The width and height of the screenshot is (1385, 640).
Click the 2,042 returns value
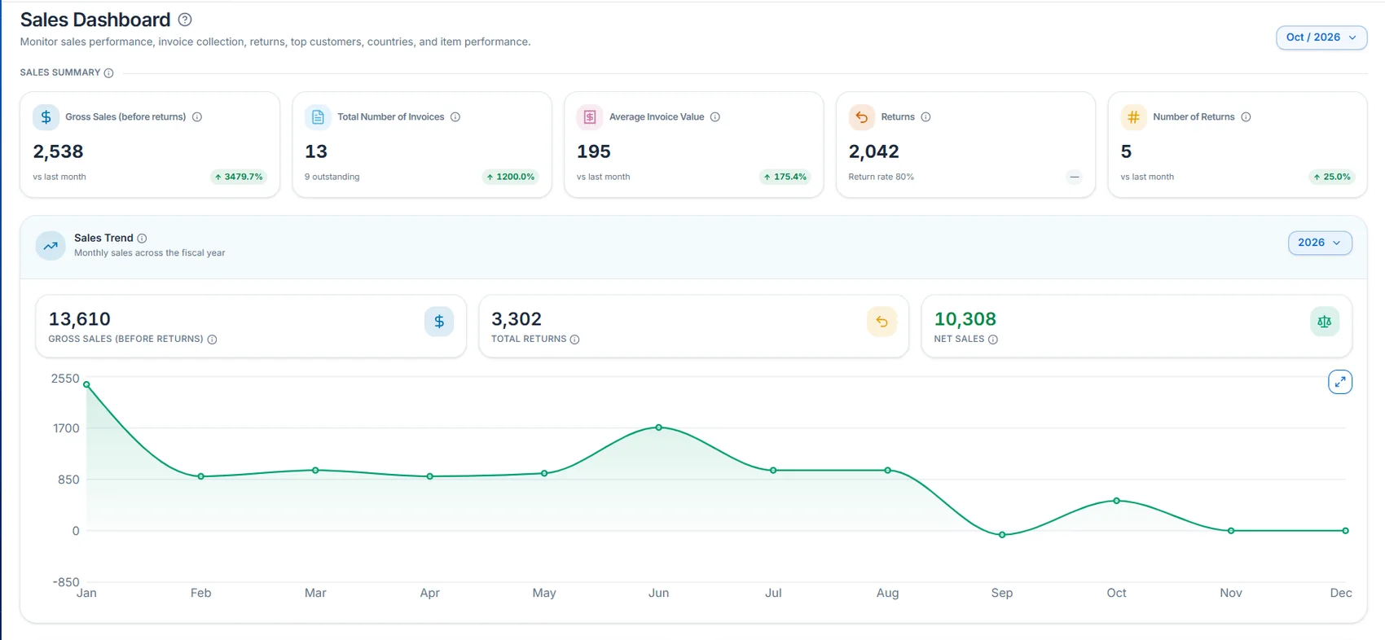tap(874, 151)
